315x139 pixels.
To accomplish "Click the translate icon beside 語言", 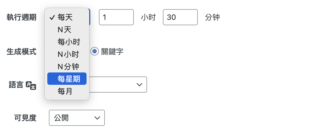I will [x=31, y=86].
